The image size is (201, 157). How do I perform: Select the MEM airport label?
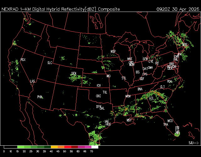point(128,96)
